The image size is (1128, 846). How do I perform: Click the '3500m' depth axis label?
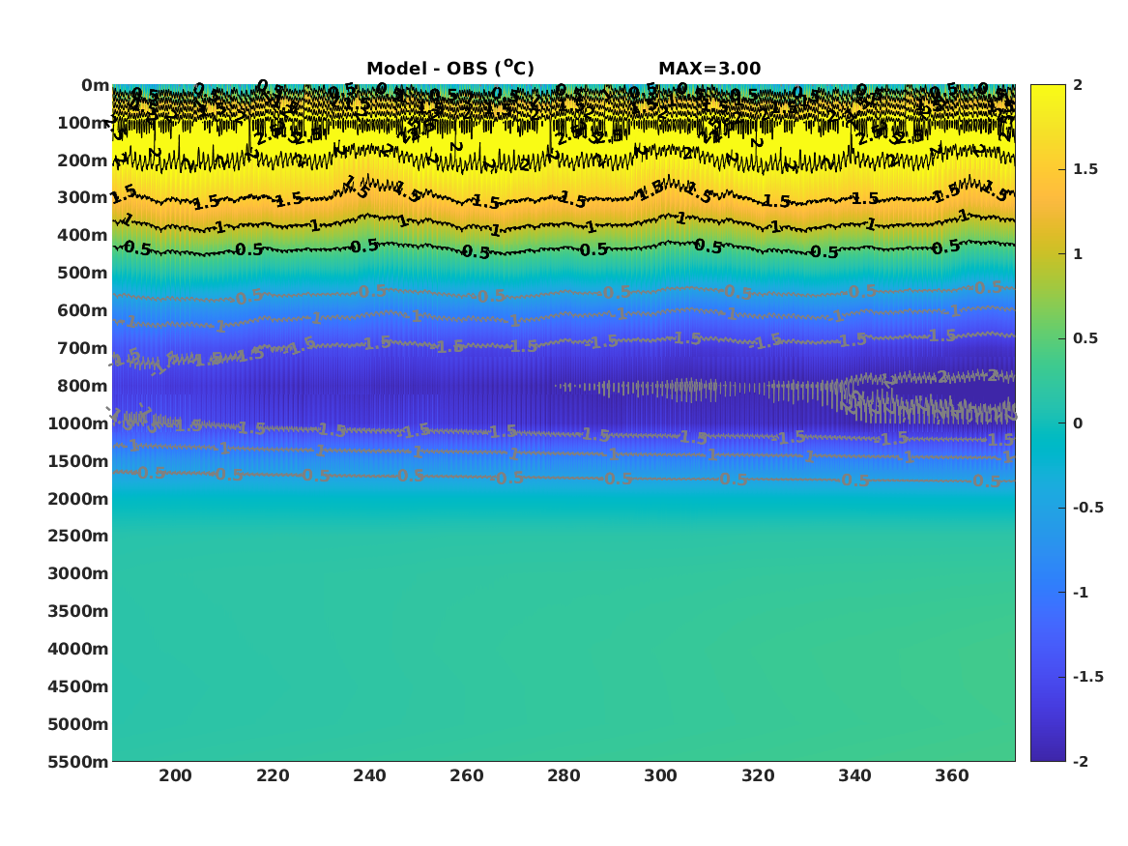pyautogui.click(x=78, y=611)
